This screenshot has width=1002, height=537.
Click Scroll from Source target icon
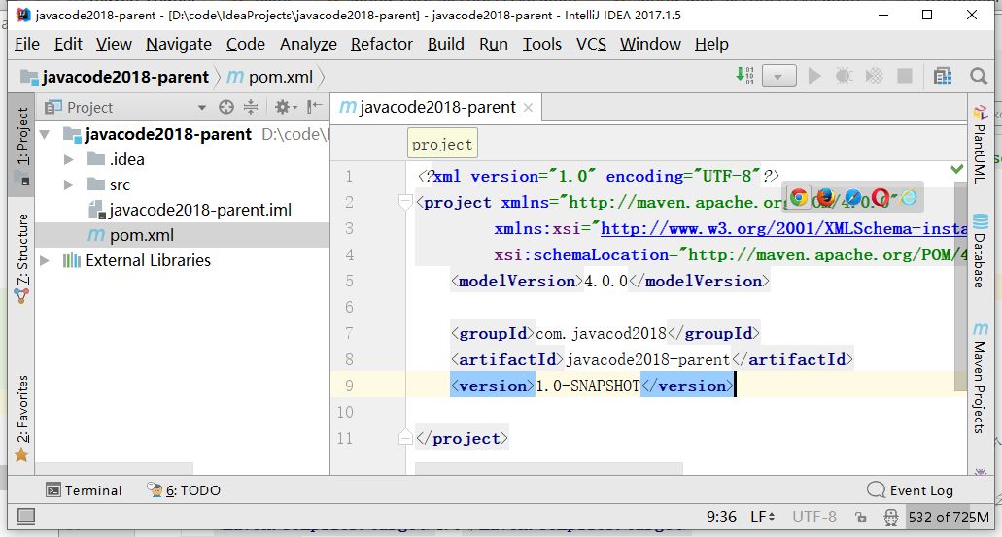(226, 107)
